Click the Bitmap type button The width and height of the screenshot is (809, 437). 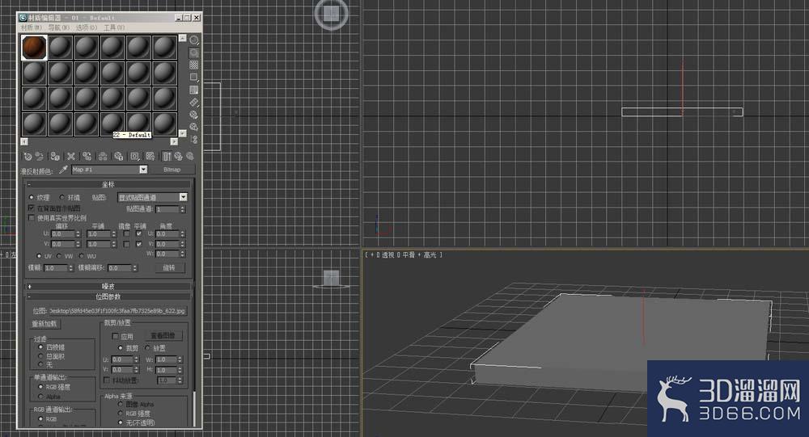pos(172,170)
